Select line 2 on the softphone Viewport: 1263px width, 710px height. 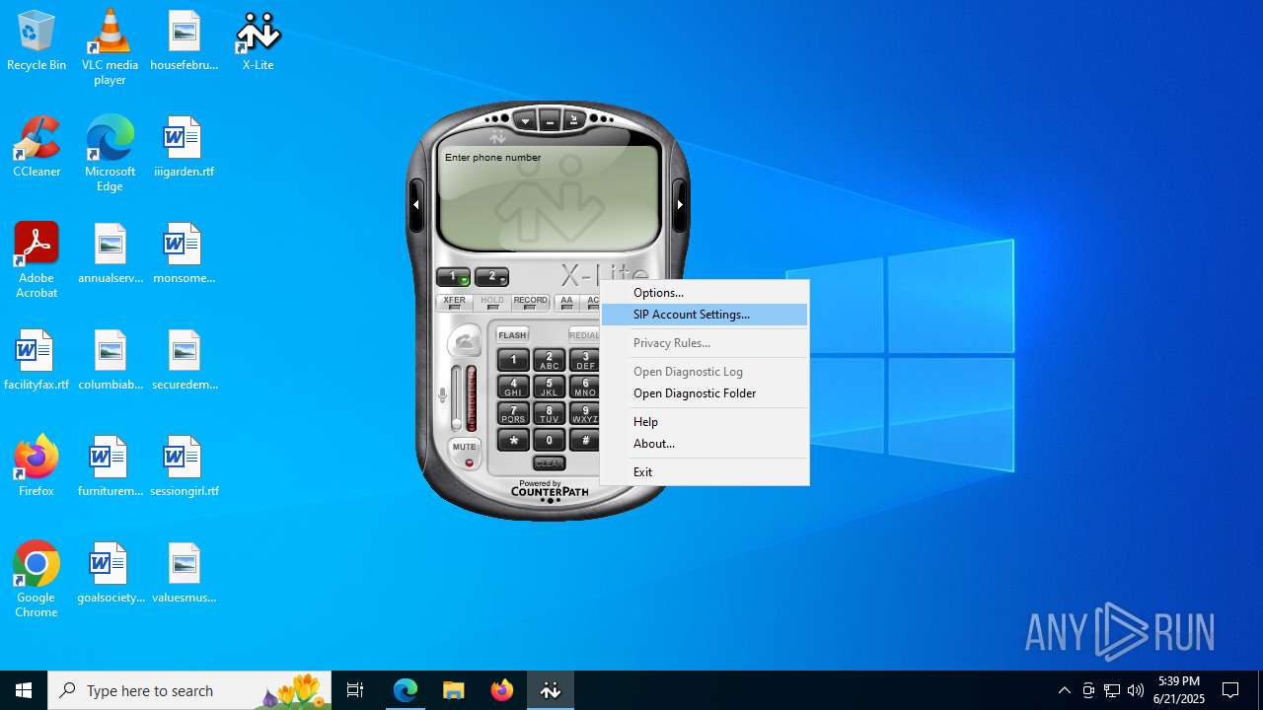tap(491, 277)
